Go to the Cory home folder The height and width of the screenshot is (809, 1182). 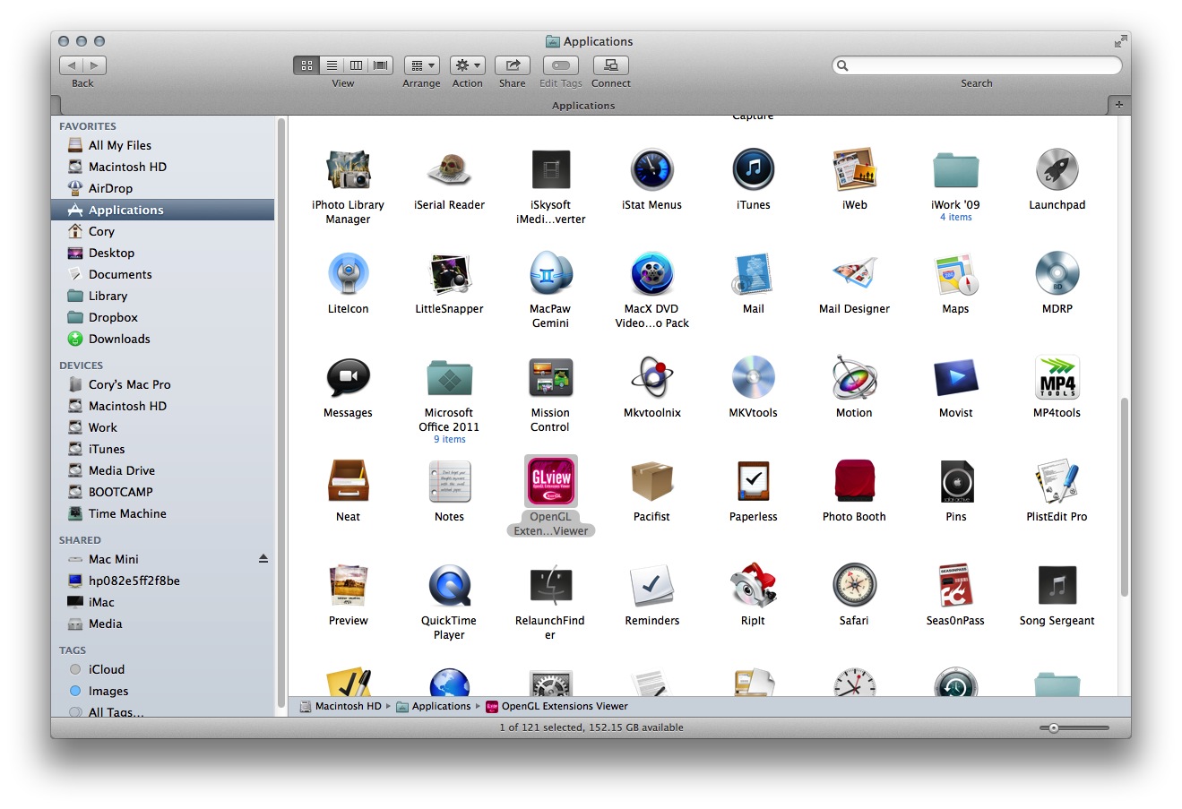[x=101, y=231]
